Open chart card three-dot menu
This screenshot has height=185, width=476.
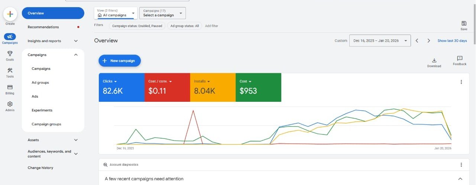461,82
